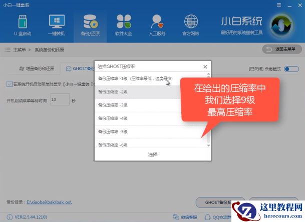Open 人工服务 support
The width and height of the screenshot is (305, 222).
pos(157,25)
